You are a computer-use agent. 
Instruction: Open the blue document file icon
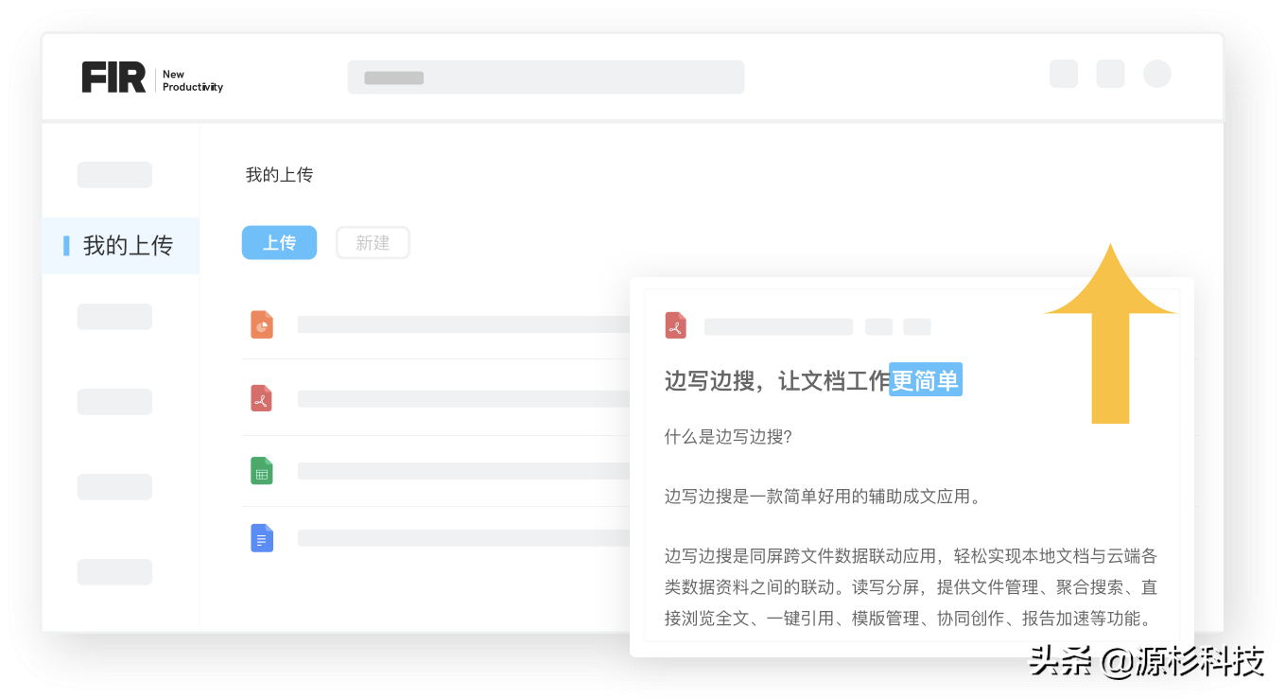point(262,538)
